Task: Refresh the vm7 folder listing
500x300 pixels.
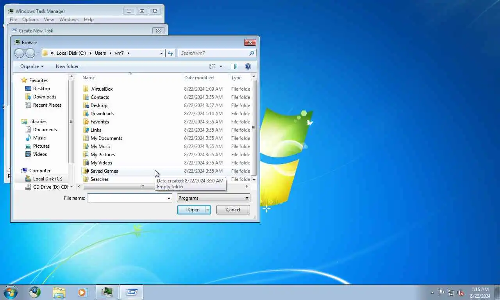Action: pyautogui.click(x=170, y=53)
